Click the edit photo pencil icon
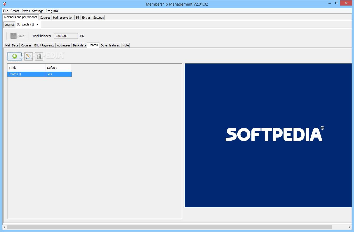 [28, 56]
